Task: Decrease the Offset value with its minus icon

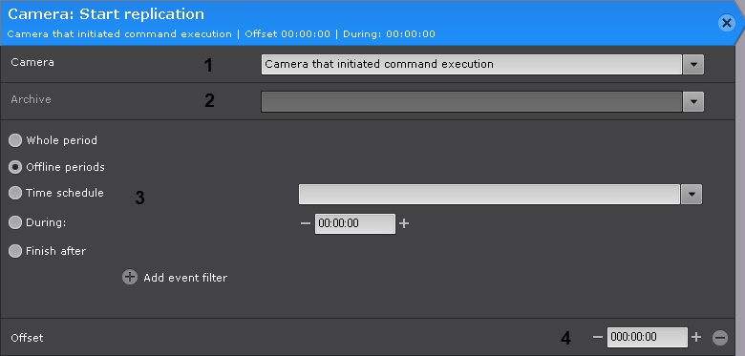Action: click(598, 337)
